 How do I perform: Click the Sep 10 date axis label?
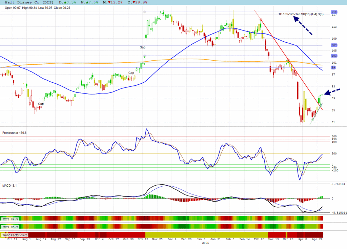(70, 239)
